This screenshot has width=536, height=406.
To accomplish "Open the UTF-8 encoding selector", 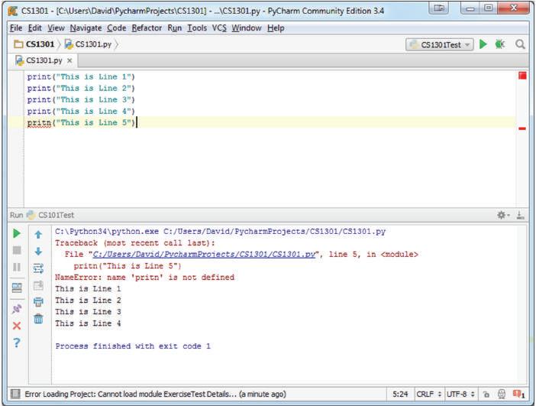I will pos(460,395).
